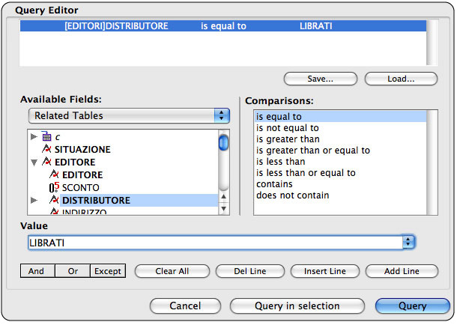The height and width of the screenshot is (325, 457).
Task: Run the search with Query button
Action: [413, 306]
